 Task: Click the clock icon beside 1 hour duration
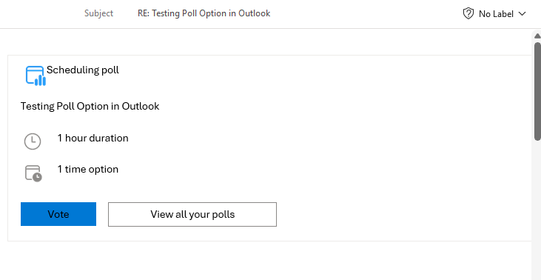[33, 141]
